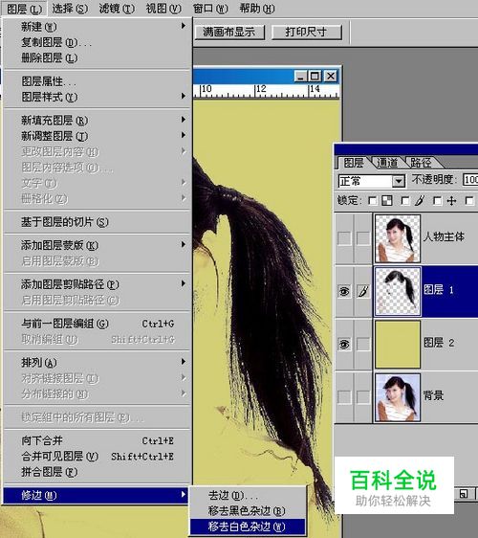
Task: Hide 图层 2 with its eye icon
Action: click(344, 344)
